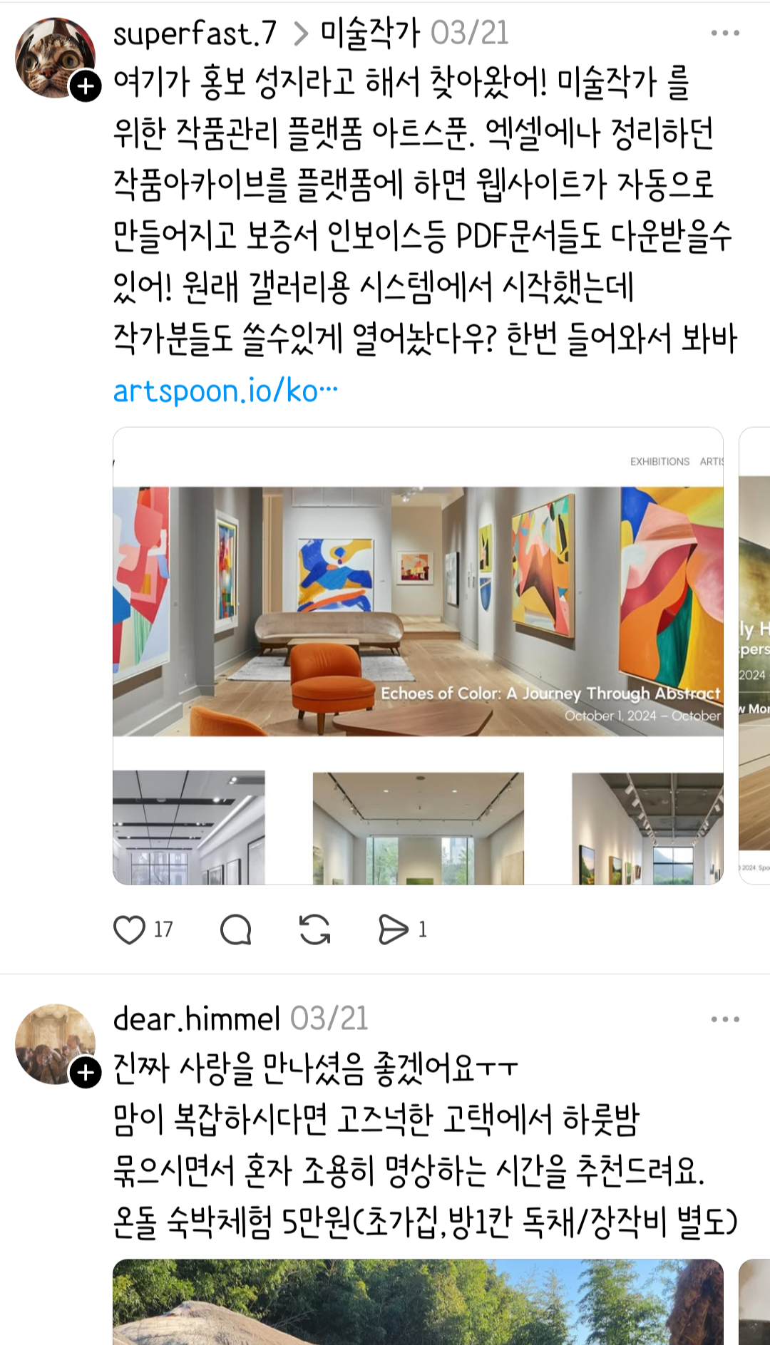Tap the like count 17
Viewport: 770px width, 1345px height.
pos(163,929)
